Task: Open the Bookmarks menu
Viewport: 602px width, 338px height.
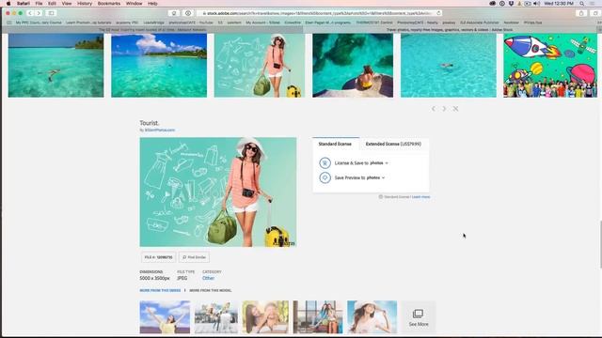Action: tap(109, 4)
